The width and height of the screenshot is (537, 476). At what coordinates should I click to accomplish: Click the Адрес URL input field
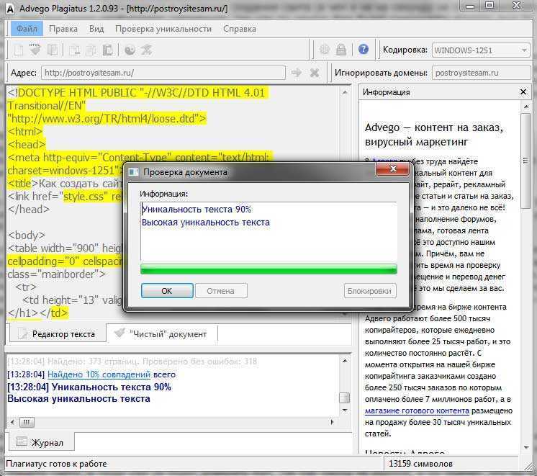click(163, 73)
